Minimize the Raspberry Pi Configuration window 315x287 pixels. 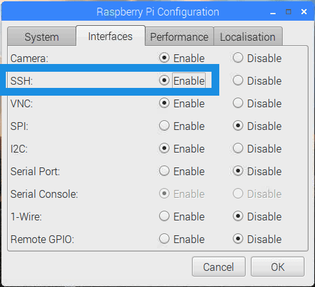(x=273, y=12)
